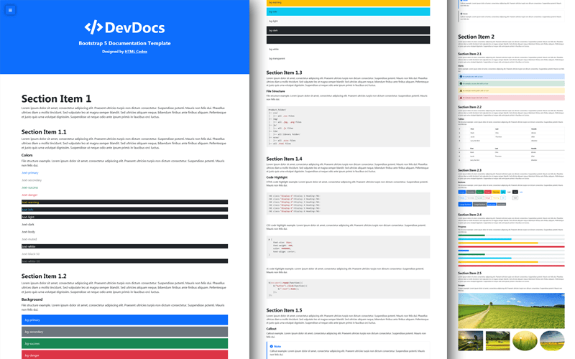Click the short blue progress bar

click(x=464, y=251)
